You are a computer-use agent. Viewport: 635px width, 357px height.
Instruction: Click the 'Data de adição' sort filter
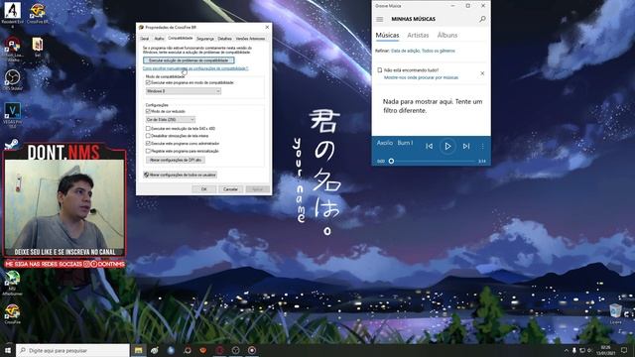[x=406, y=51]
